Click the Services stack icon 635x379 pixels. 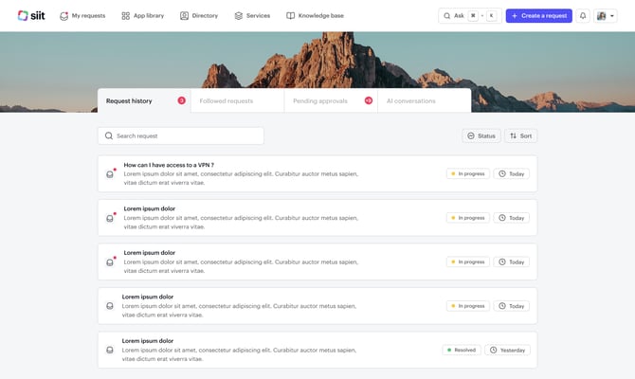point(238,16)
